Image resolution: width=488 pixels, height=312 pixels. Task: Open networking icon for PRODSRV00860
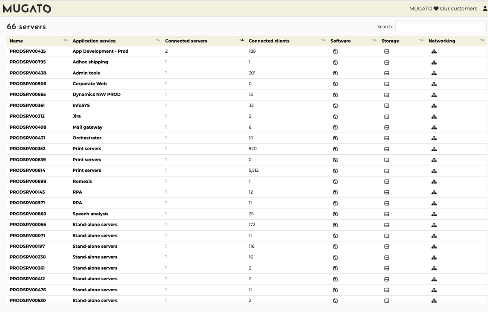point(434,214)
